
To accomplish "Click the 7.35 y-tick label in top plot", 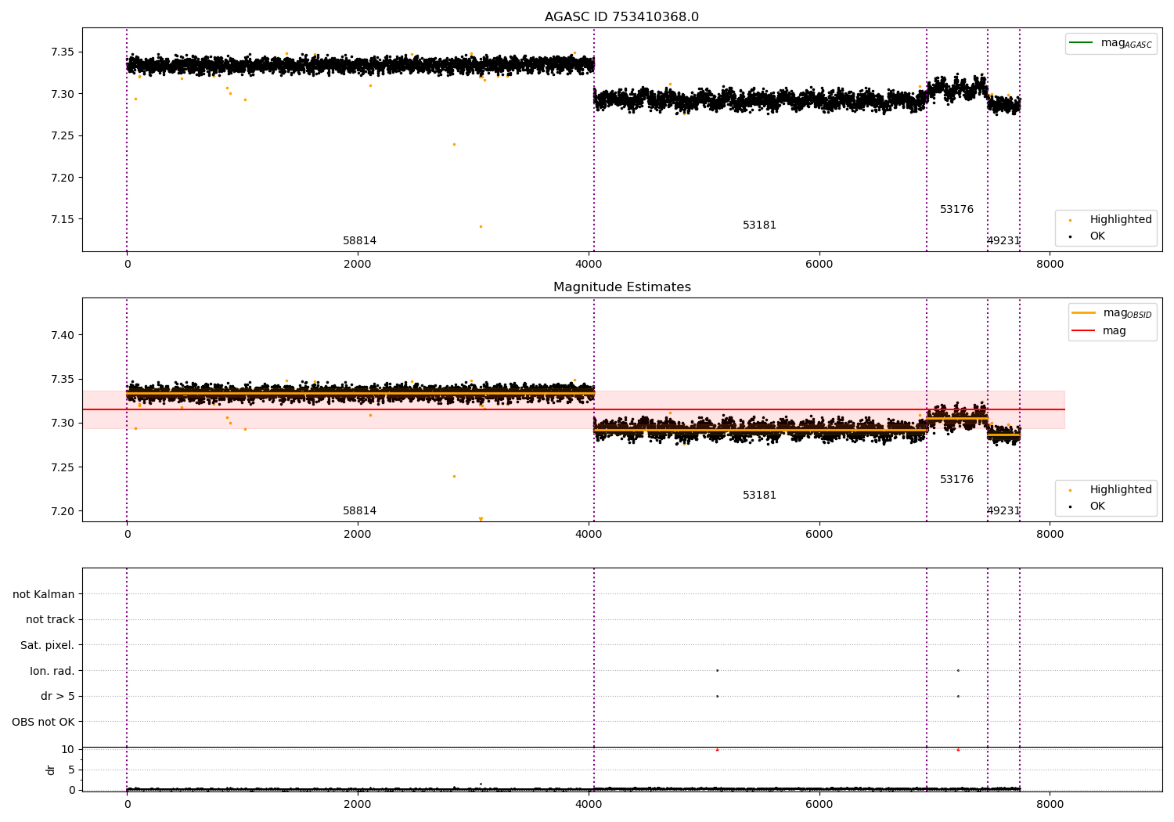I will [62, 52].
